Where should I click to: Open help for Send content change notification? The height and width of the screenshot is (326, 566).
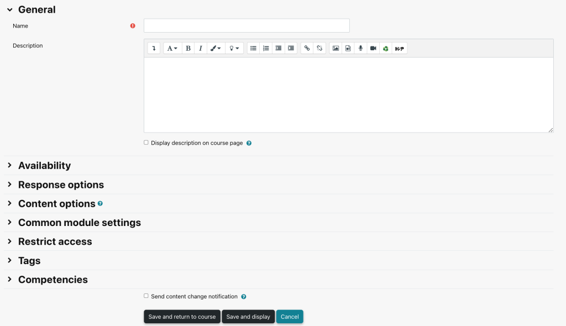point(244,297)
